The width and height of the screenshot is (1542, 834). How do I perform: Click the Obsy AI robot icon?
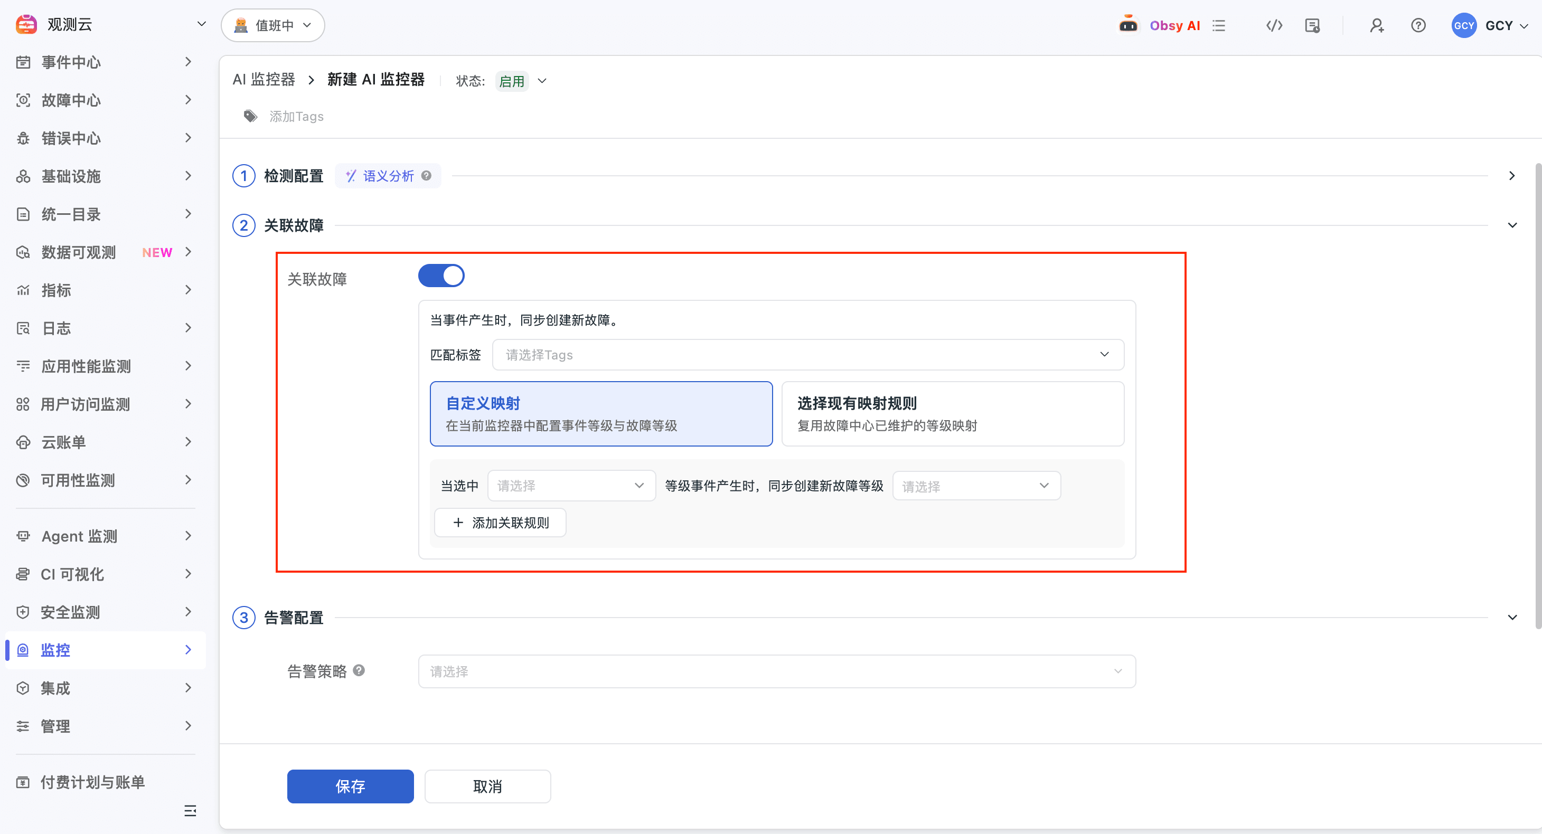pos(1128,25)
